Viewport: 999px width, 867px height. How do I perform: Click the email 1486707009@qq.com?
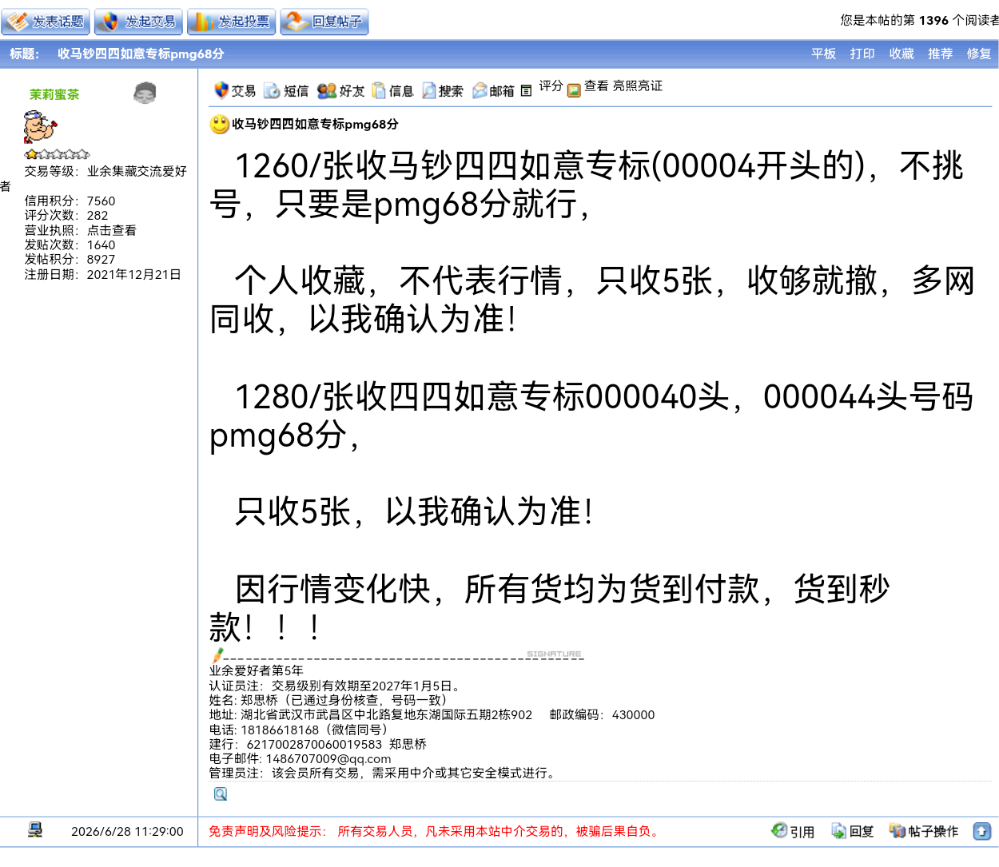coord(328,758)
